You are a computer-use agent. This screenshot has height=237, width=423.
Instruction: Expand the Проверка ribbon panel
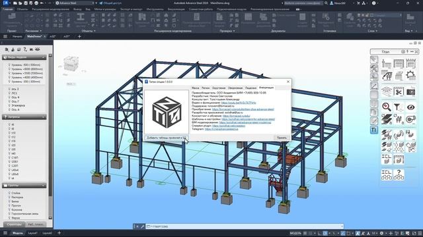(x=227, y=31)
